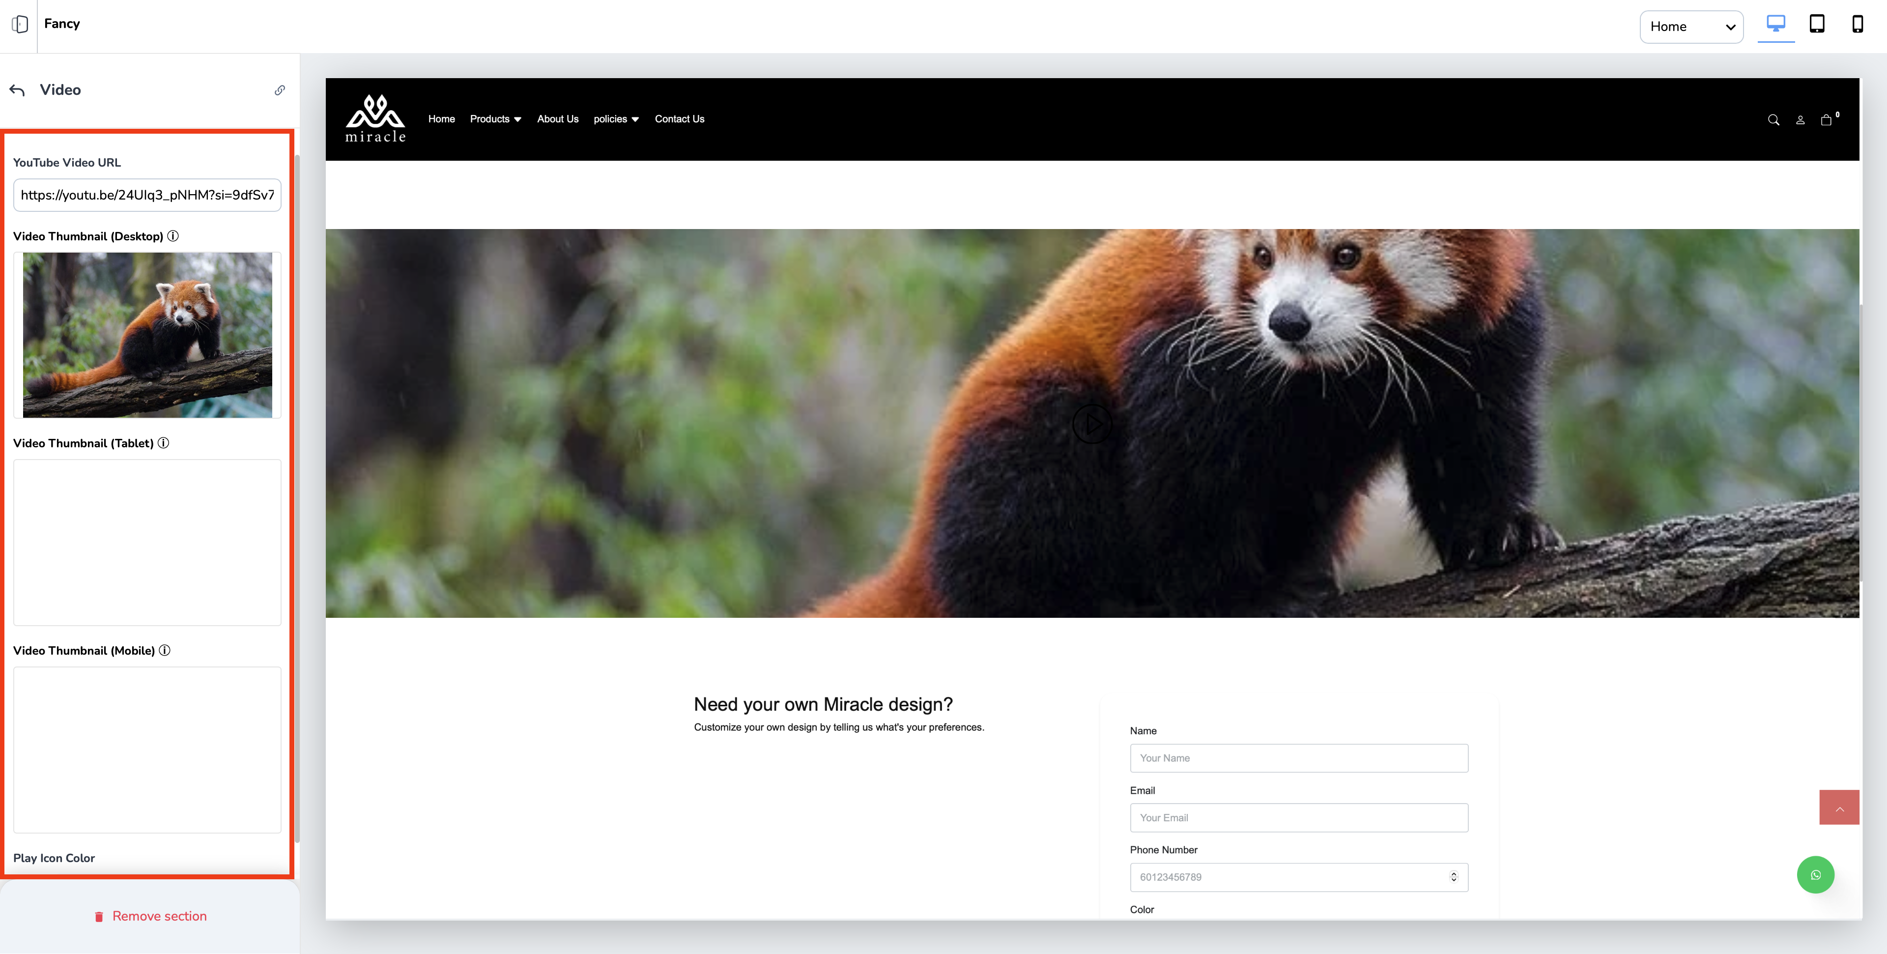This screenshot has width=1887, height=954.
Task: Open the shopping bag cart icon
Action: point(1826,120)
